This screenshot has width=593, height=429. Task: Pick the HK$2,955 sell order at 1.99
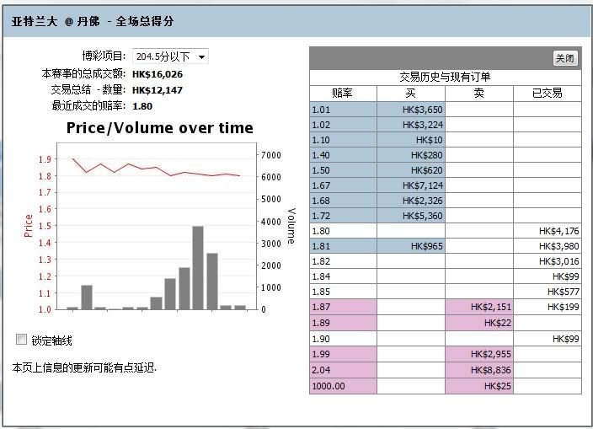click(x=479, y=353)
